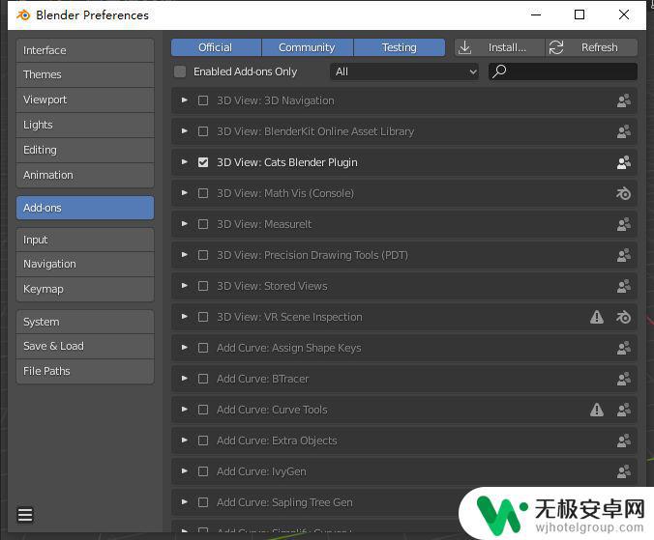Click community icon on Curve Tools row
Screen dimensions: 654x540
pyautogui.click(x=624, y=410)
